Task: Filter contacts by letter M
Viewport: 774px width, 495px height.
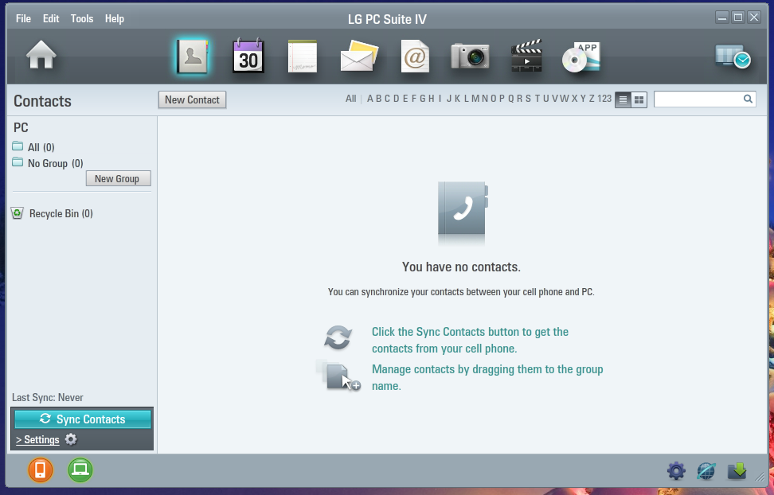Action: point(475,99)
